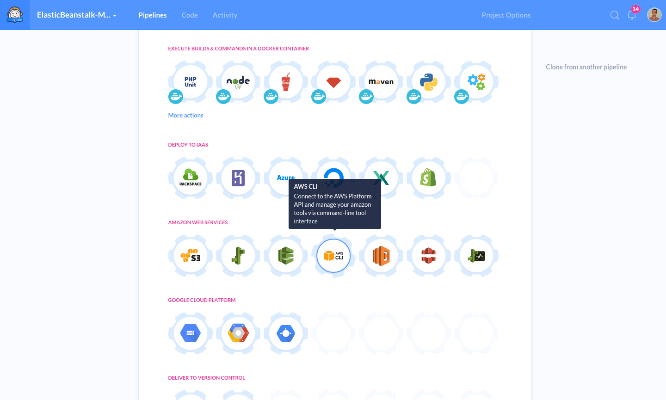Click Clone from another pipeline
Screen dimensions: 666x400
[x=586, y=67]
